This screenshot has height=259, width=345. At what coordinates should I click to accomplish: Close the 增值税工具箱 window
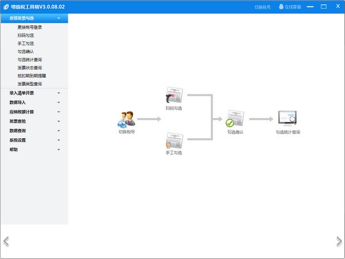338,6
